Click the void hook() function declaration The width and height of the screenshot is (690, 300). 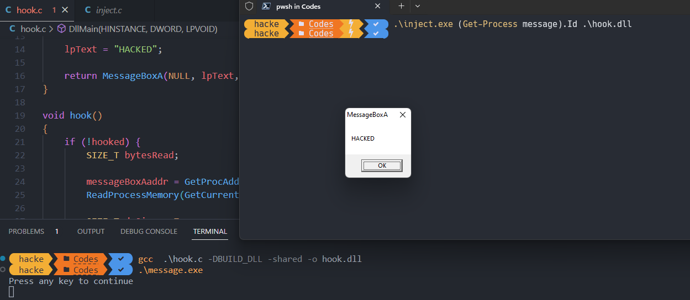tap(72, 115)
